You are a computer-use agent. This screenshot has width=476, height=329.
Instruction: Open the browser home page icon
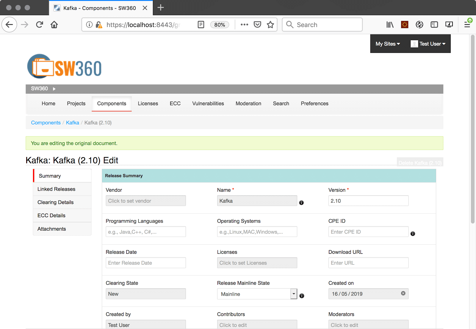(54, 24)
